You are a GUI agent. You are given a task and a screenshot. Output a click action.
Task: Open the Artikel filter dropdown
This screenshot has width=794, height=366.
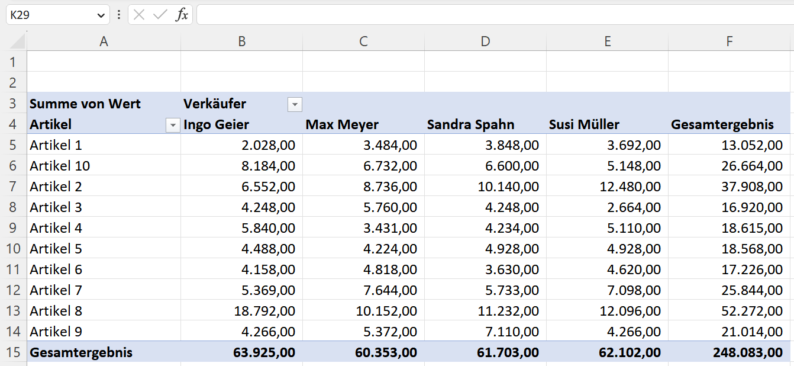pos(173,125)
